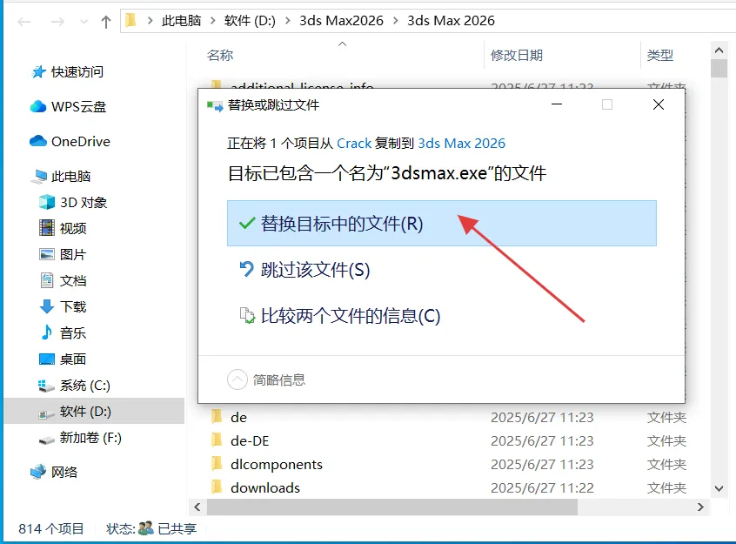The width and height of the screenshot is (736, 544).
Task: Expand the chevron after 软件 (D:) breadcrumb
Action: coord(288,21)
